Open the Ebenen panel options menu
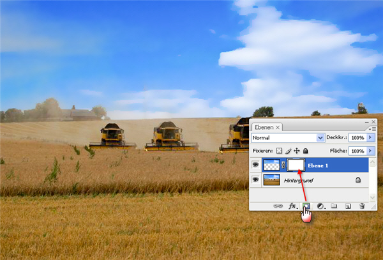 [372, 128]
